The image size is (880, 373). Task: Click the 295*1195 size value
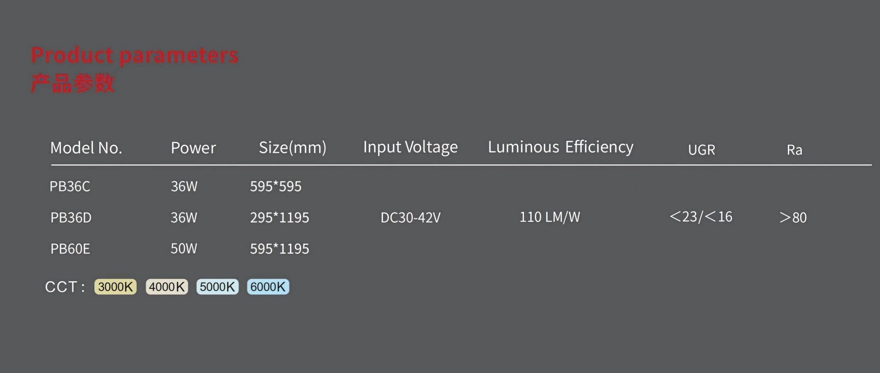279,218
